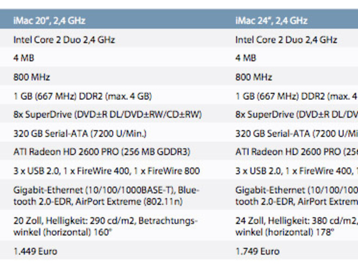Click 320 GB Serial-ATA text for the 24" iMac
358x268 pixels.
point(296,134)
